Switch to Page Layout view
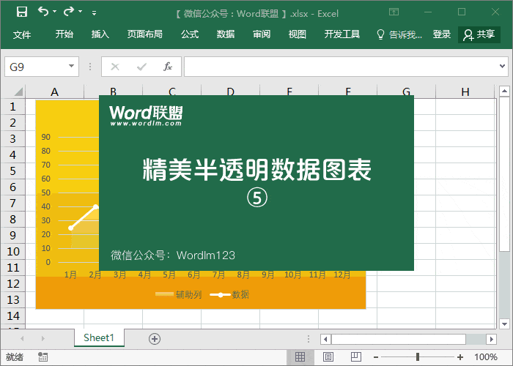 [326, 356]
